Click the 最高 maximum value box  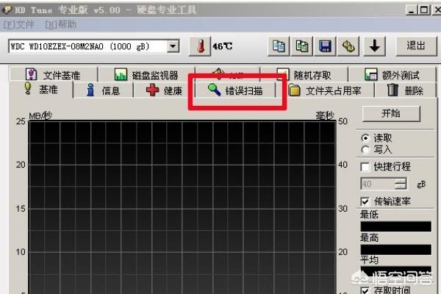pos(396,250)
